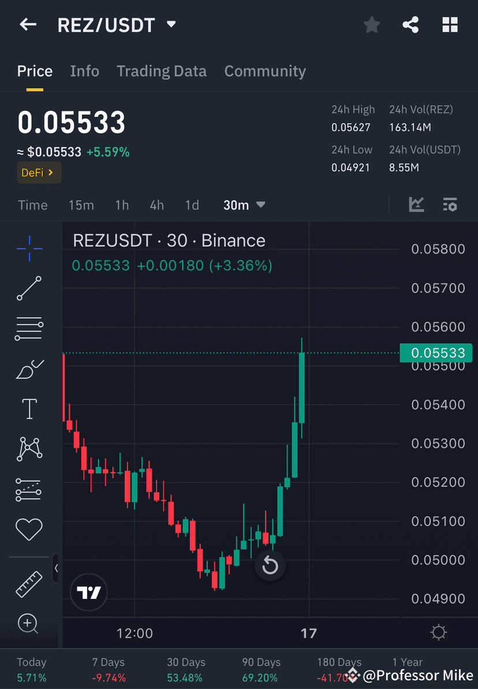Open the 30m timeframe dropdown
The width and height of the screenshot is (478, 689).
(x=244, y=204)
